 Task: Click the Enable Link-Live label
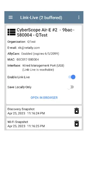coord(19,77)
